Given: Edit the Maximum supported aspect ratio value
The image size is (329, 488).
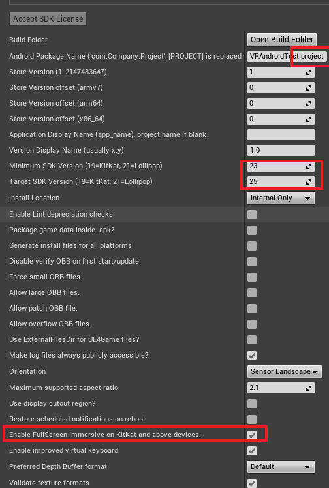Looking at the screenshot, I should tap(281, 388).
